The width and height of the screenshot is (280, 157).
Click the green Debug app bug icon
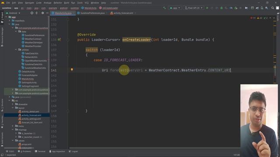pos(221,8)
